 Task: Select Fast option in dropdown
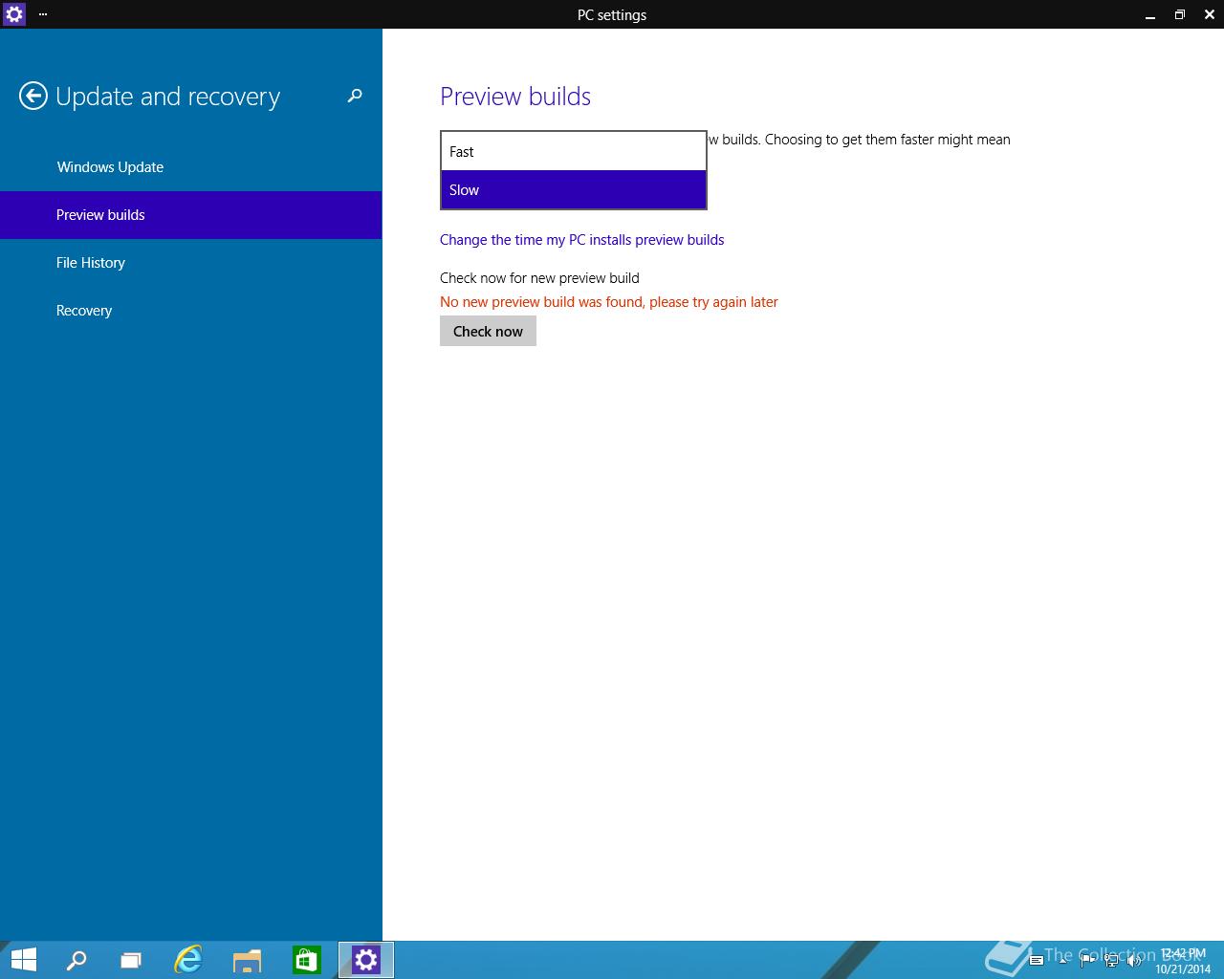574,151
